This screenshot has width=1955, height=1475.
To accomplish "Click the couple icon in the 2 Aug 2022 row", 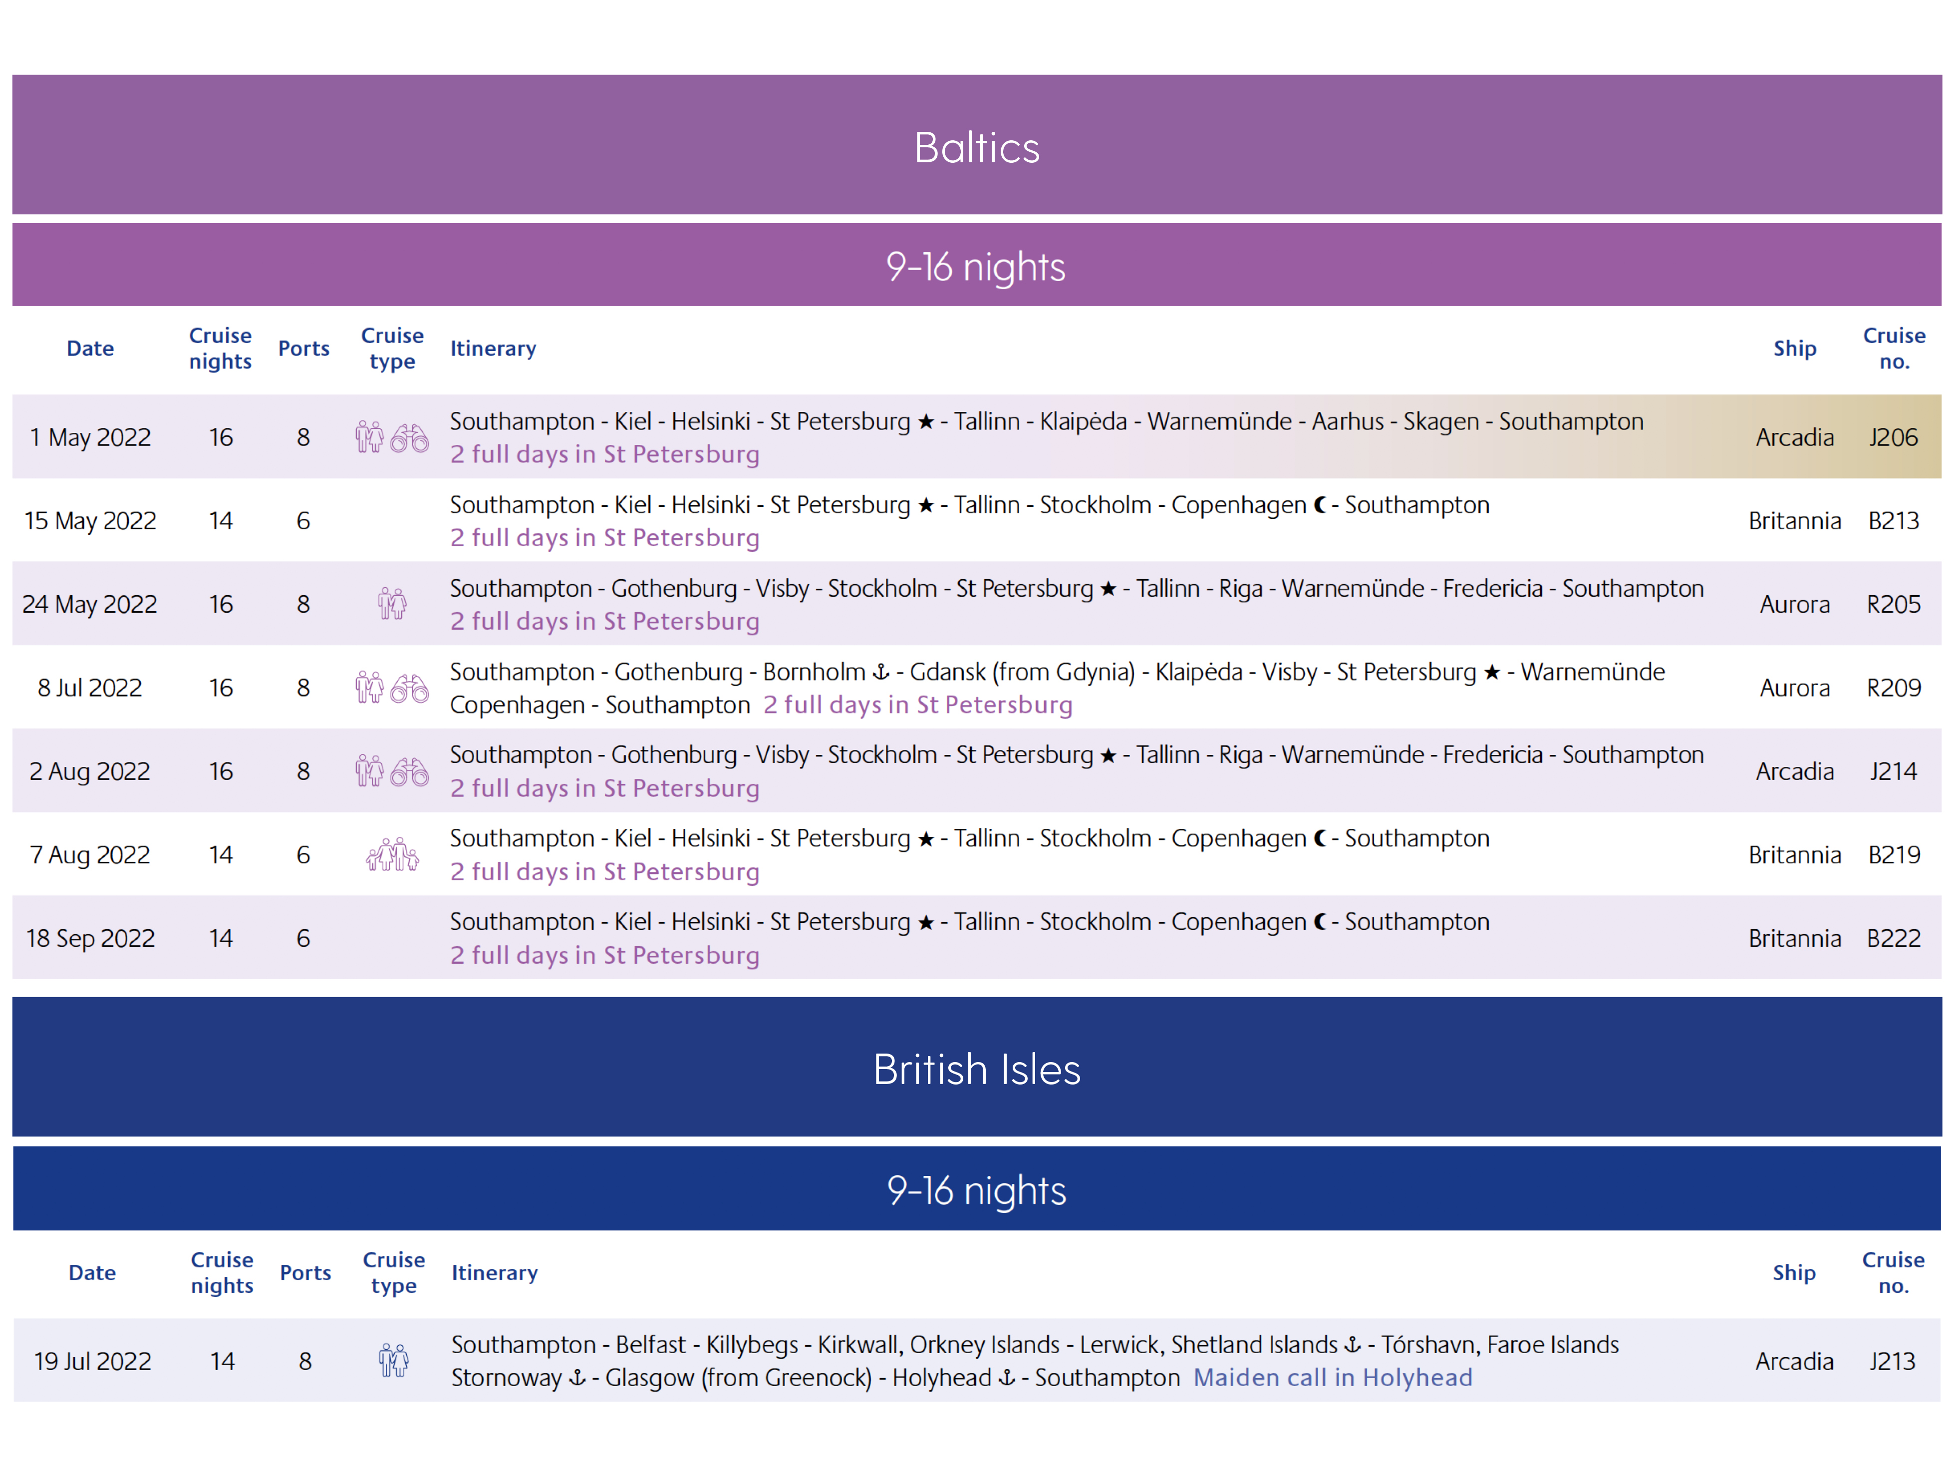I will tap(369, 771).
